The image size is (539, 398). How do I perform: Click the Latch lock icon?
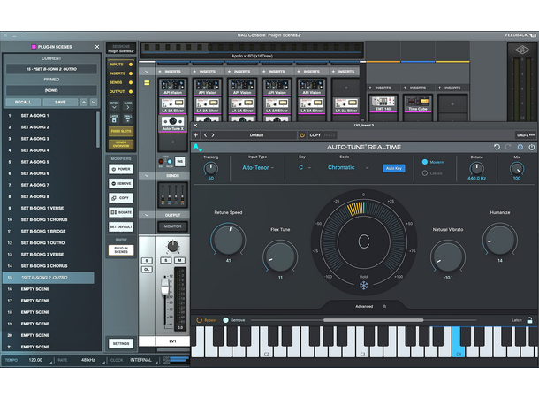[529, 320]
